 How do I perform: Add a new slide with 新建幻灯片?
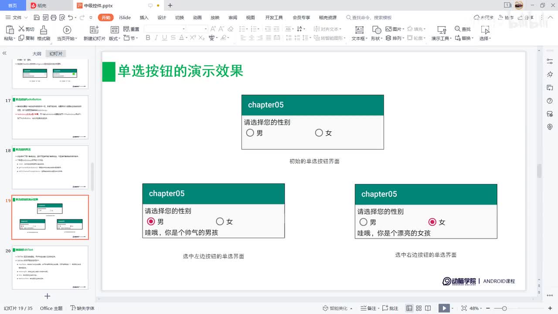tap(95, 33)
